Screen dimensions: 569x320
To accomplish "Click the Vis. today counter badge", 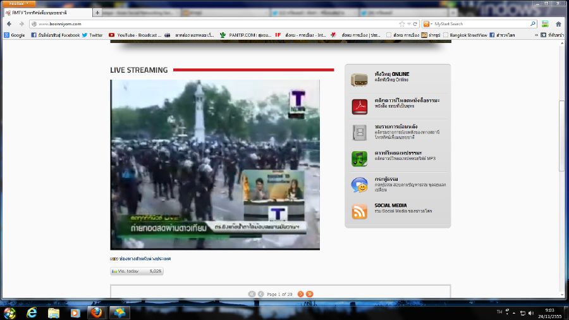I will pos(137,271).
